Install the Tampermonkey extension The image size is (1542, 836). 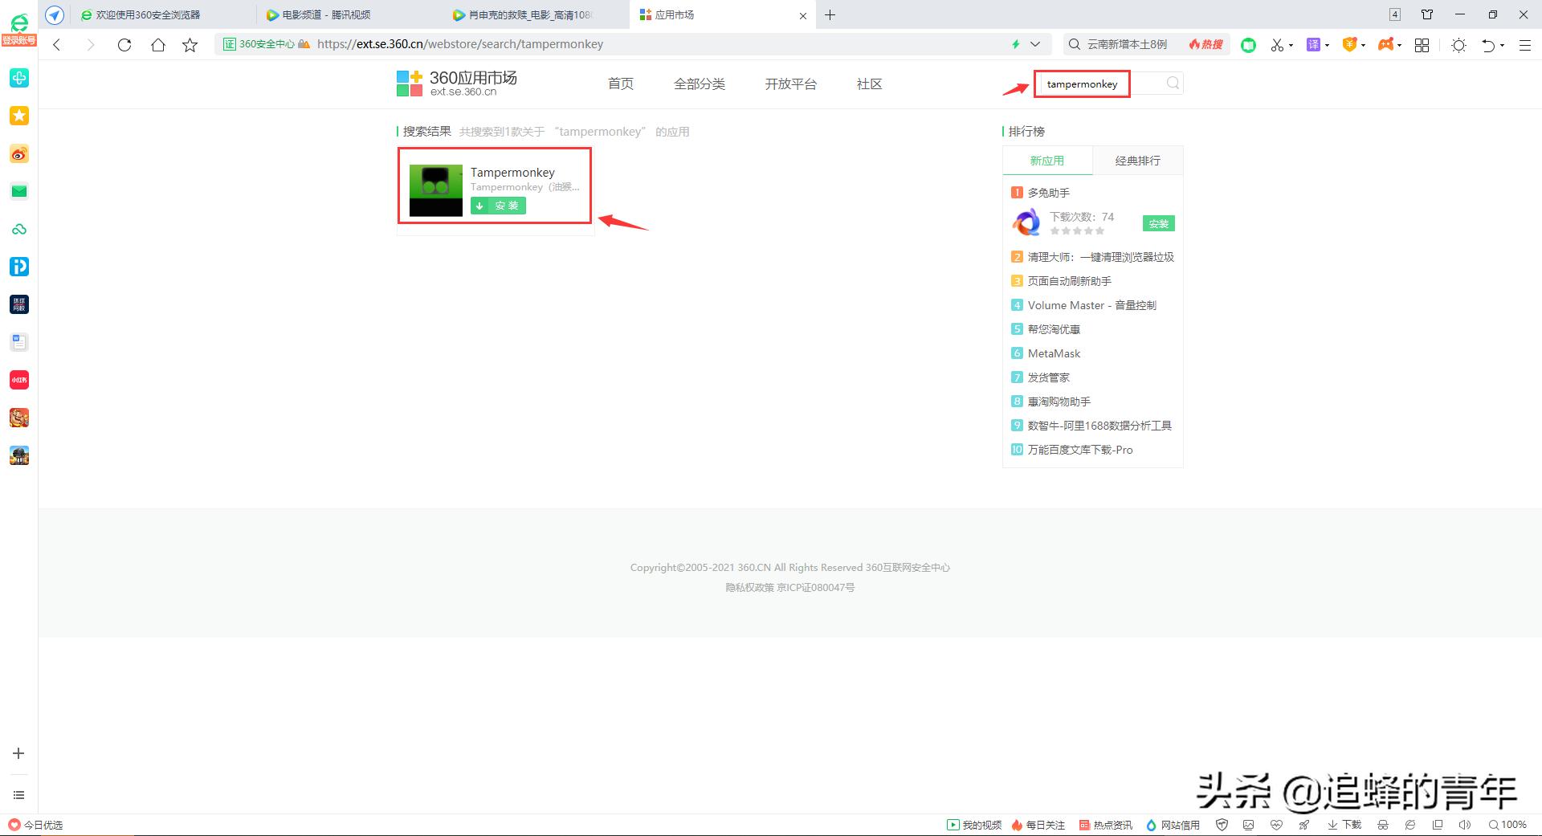[498, 206]
